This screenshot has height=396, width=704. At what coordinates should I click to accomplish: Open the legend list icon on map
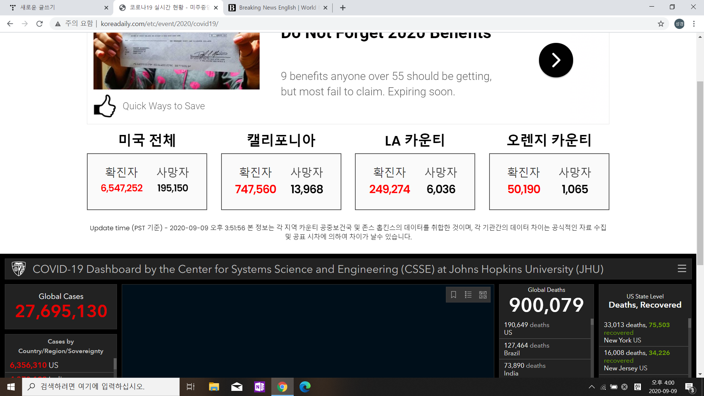click(x=468, y=295)
